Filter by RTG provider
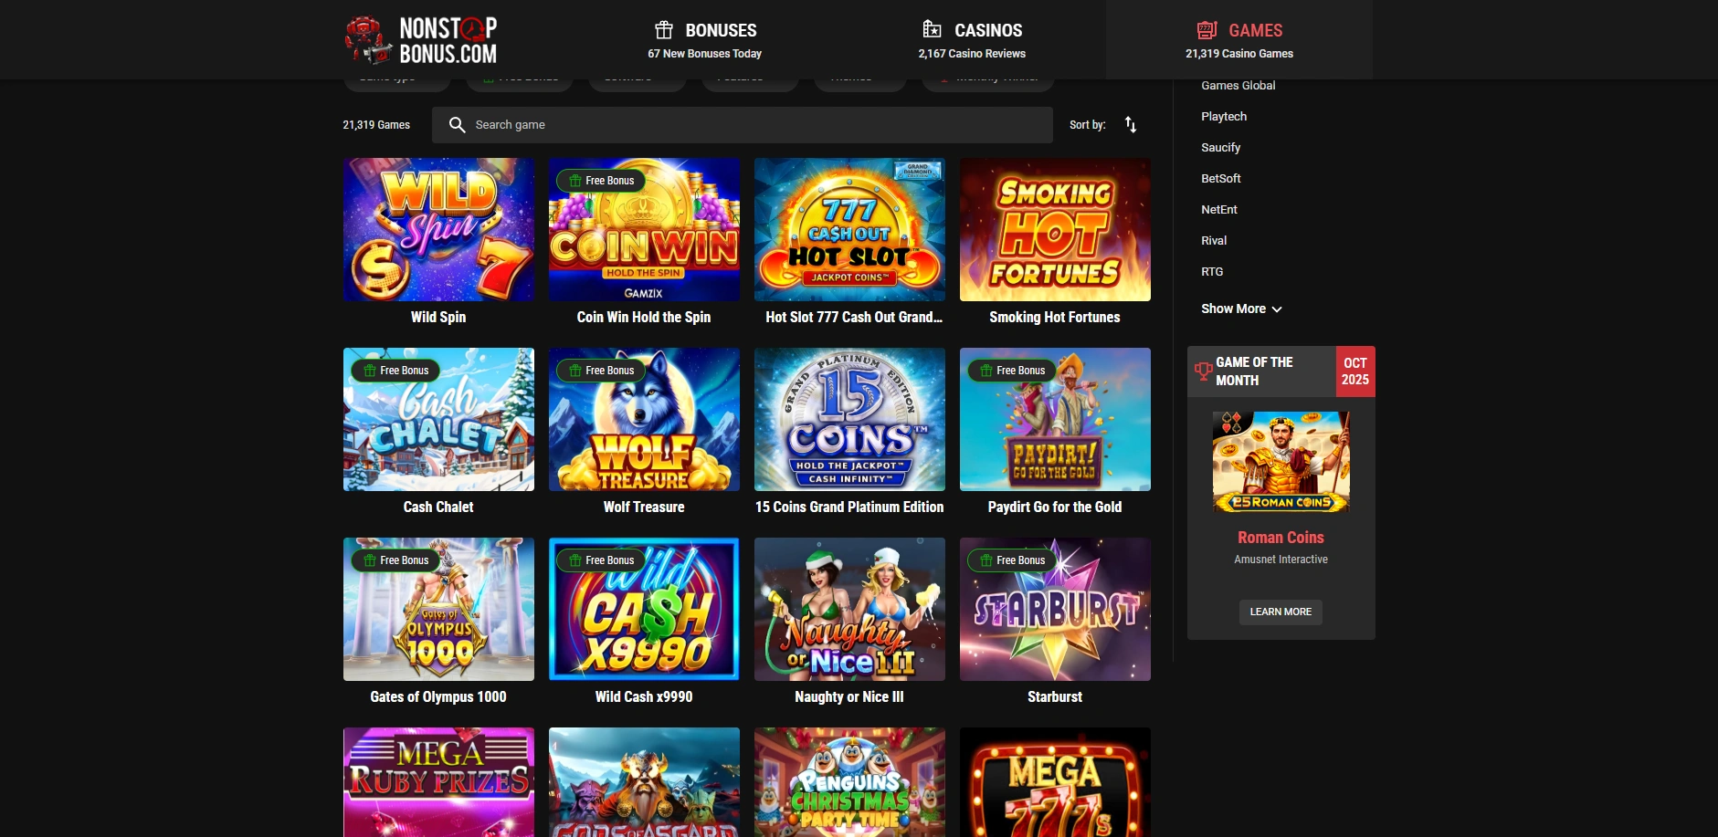Image resolution: width=1718 pixels, height=837 pixels. pos(1212,272)
